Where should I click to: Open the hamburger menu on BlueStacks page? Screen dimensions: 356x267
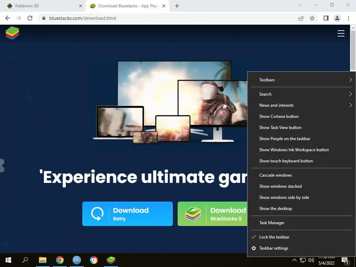[x=341, y=33]
